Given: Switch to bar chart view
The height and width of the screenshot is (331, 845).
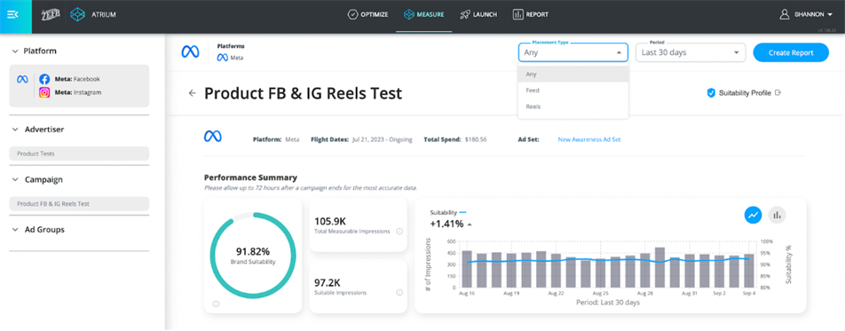Looking at the screenshot, I should 778,215.
